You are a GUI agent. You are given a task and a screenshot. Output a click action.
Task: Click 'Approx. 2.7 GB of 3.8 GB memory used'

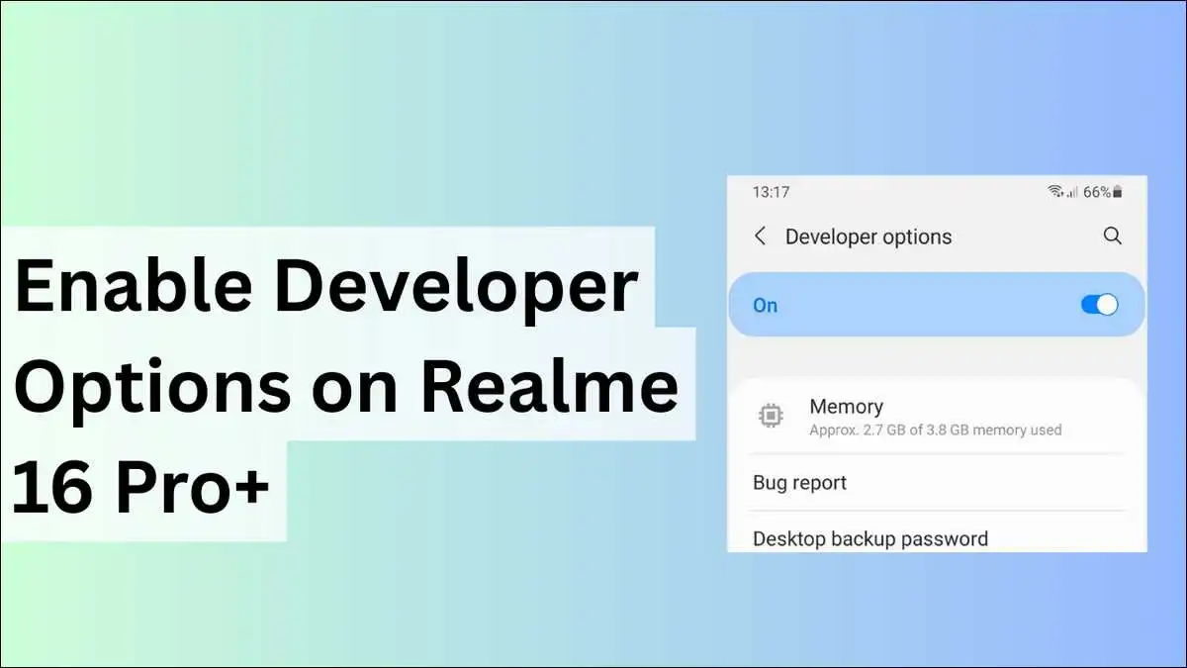[936, 430]
